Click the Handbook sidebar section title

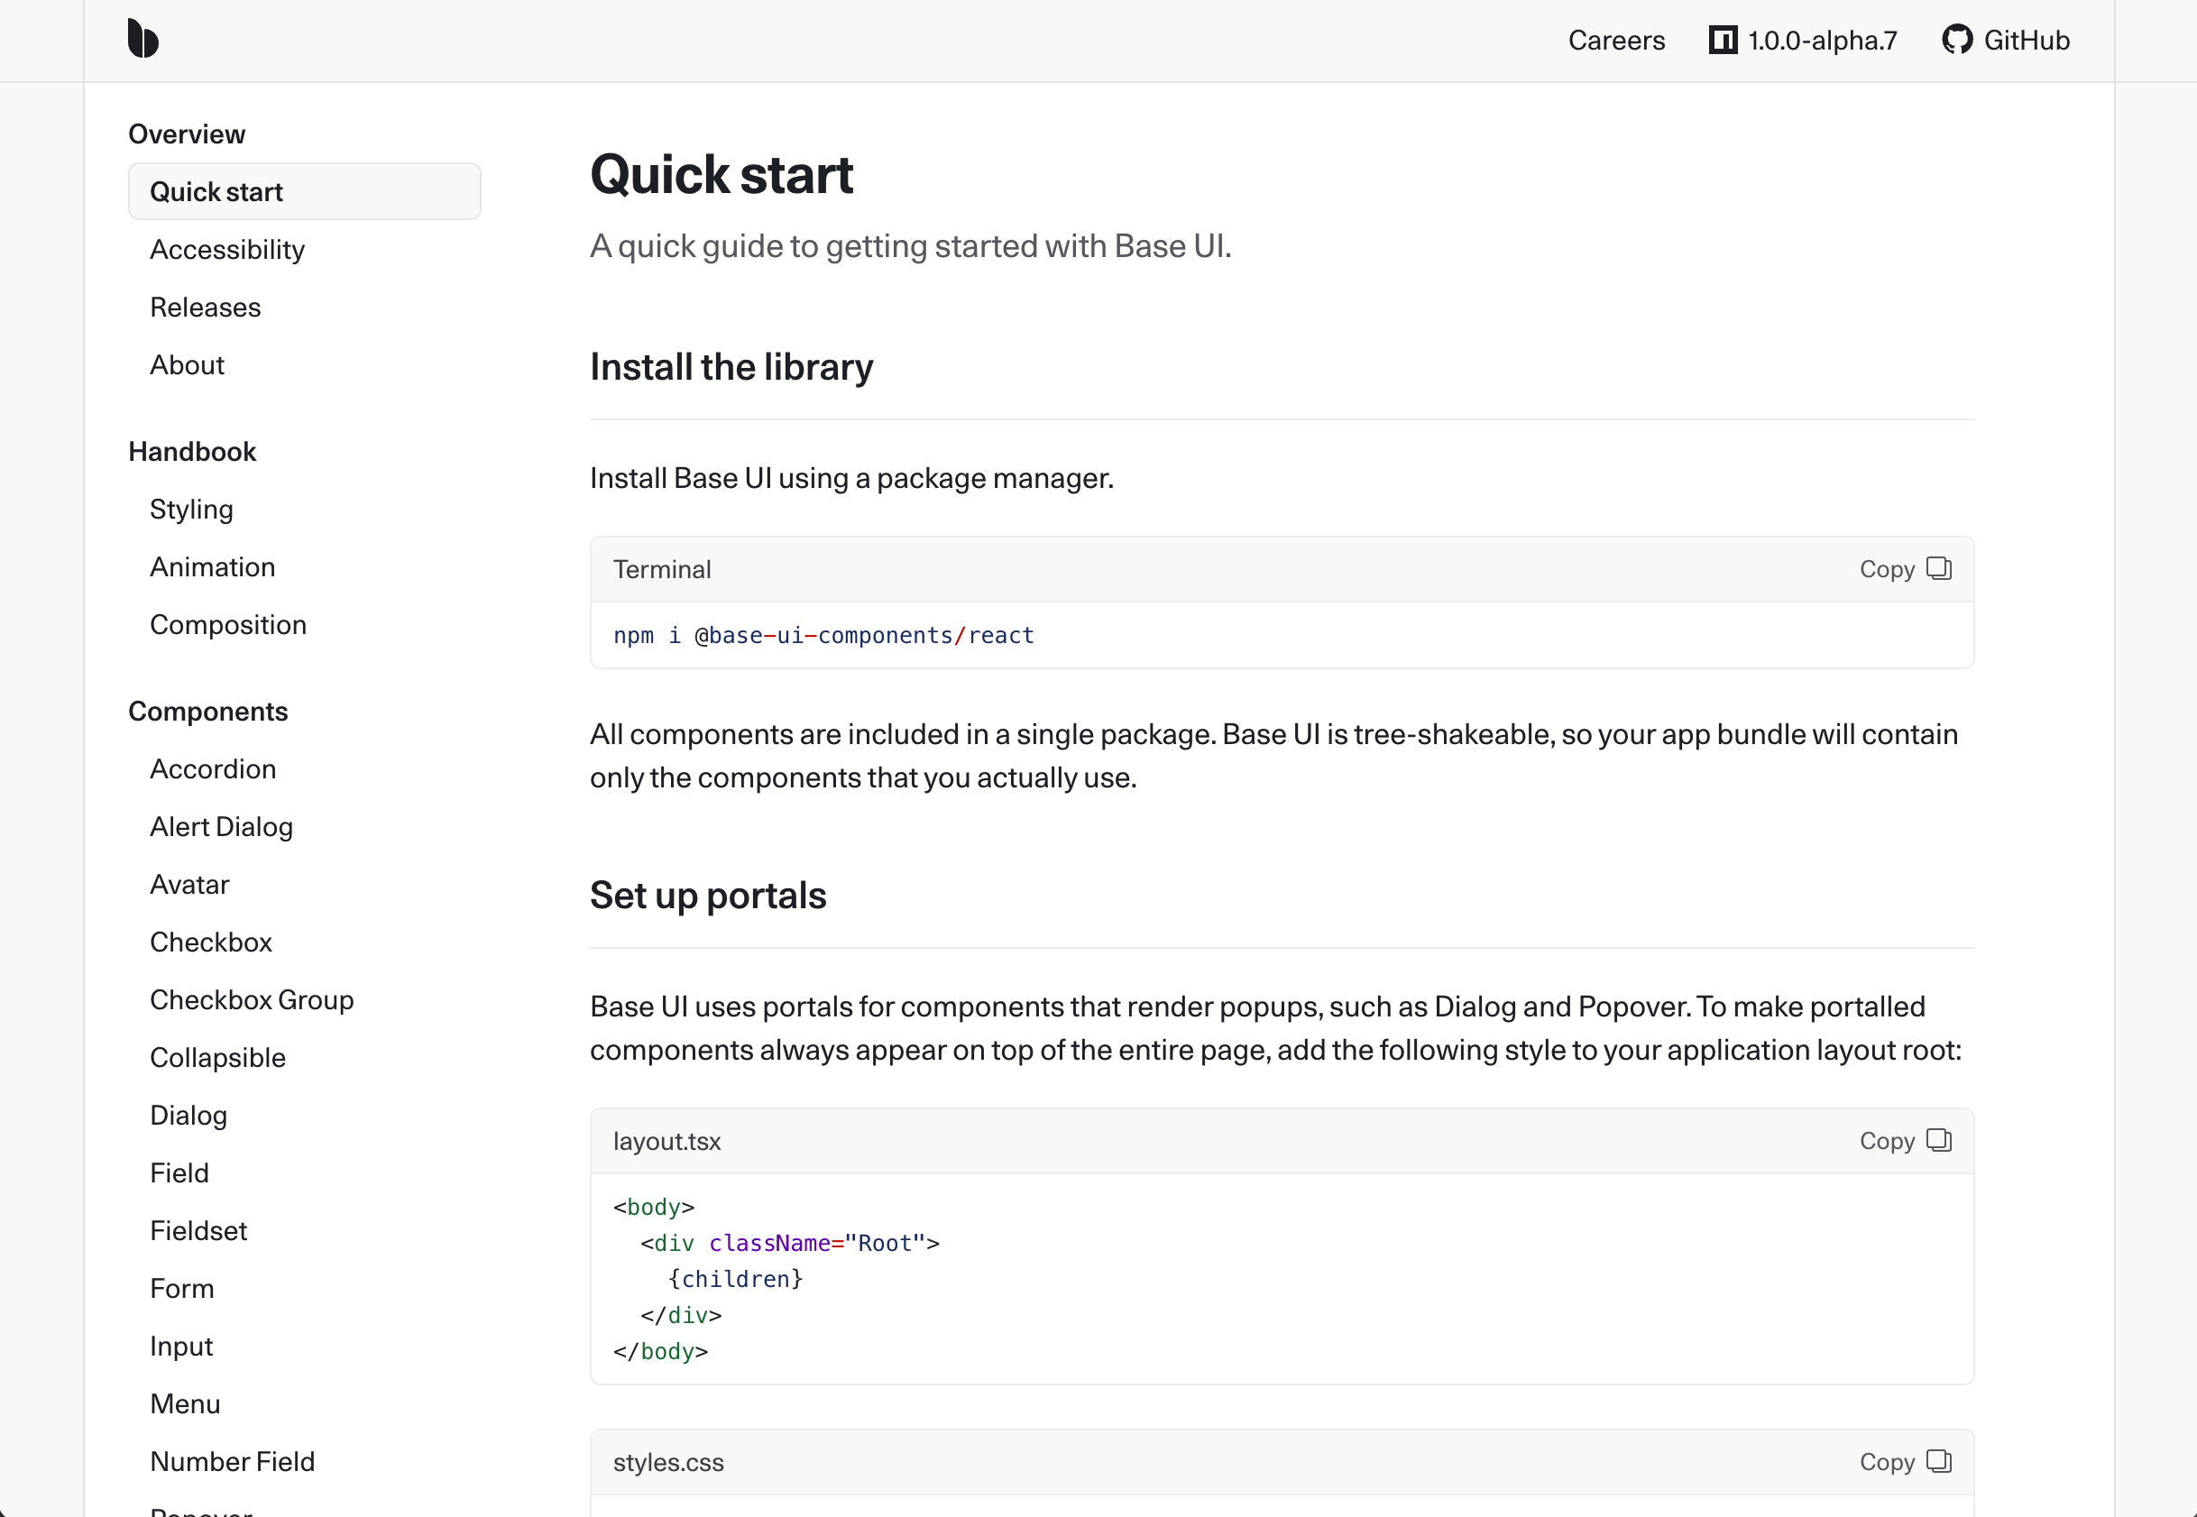tap(192, 452)
